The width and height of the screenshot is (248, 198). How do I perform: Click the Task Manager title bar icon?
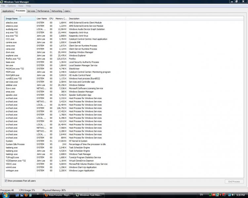point(2,2)
